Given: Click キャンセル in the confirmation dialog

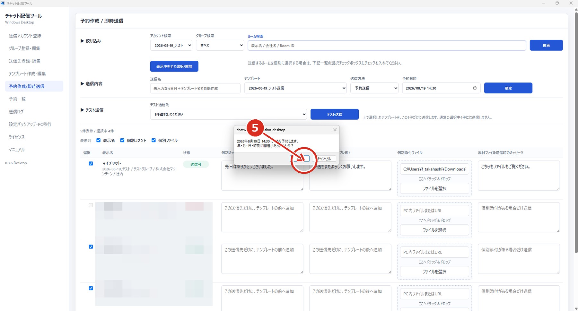Looking at the screenshot, I should pos(324,159).
